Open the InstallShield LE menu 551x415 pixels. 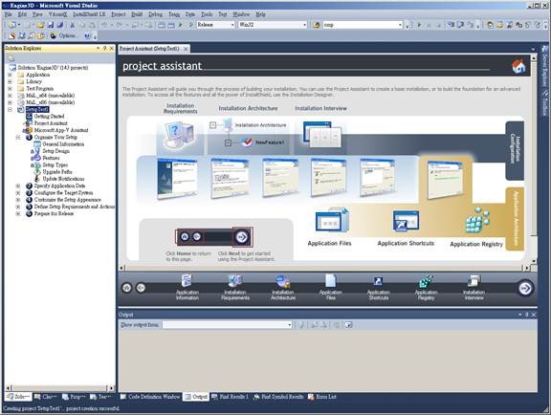point(89,14)
